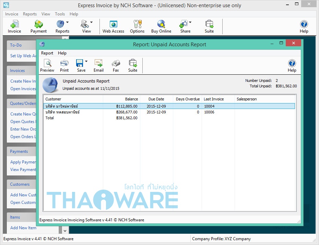Open the Report menu in the report window

pos(47,53)
